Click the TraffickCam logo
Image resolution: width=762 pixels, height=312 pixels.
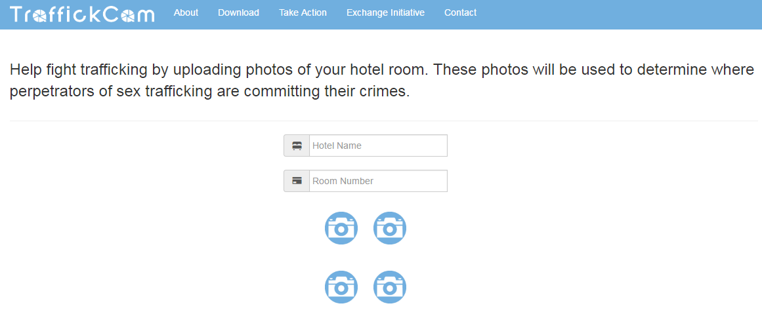click(x=83, y=14)
